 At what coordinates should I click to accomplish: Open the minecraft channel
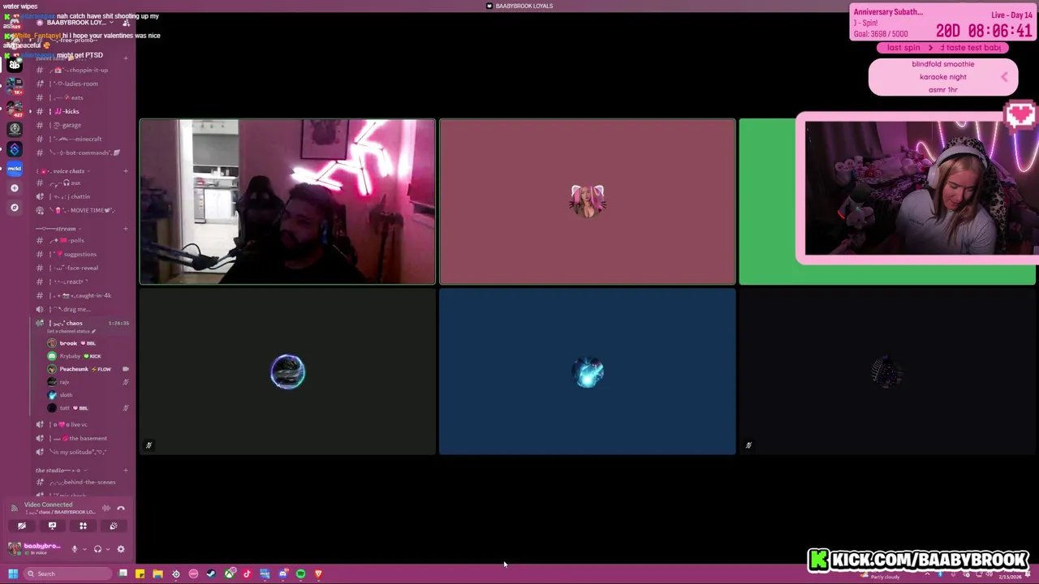(81, 139)
